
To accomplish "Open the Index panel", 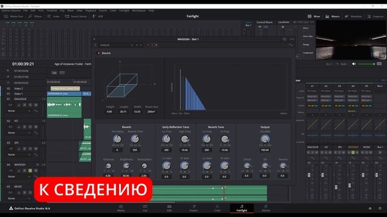I will (53, 16).
